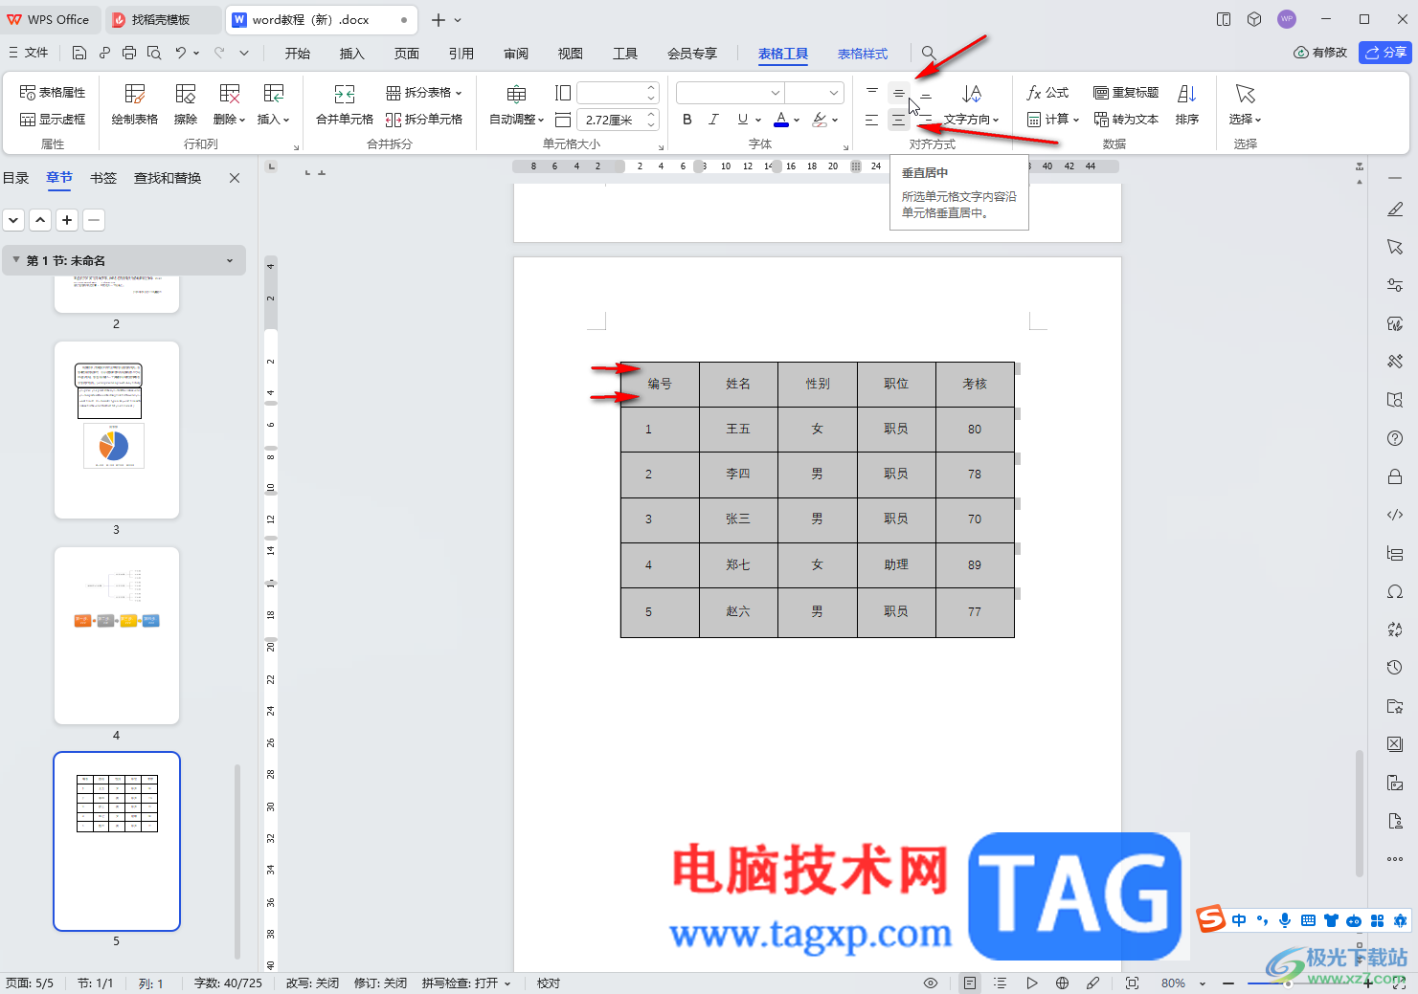Align cell text to bottom

pyautogui.click(x=925, y=95)
